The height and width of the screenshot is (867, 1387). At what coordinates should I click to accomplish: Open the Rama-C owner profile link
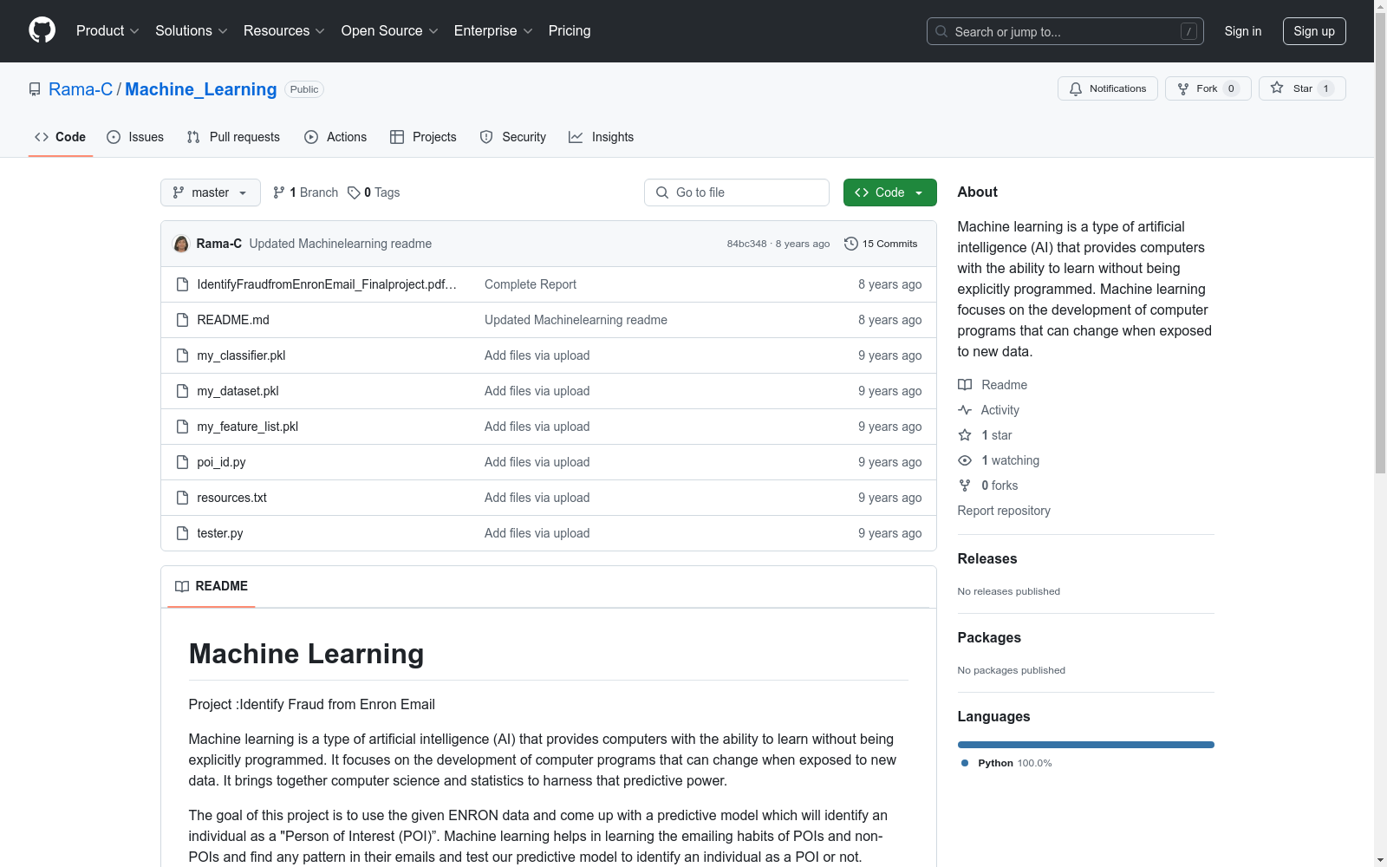point(81,89)
